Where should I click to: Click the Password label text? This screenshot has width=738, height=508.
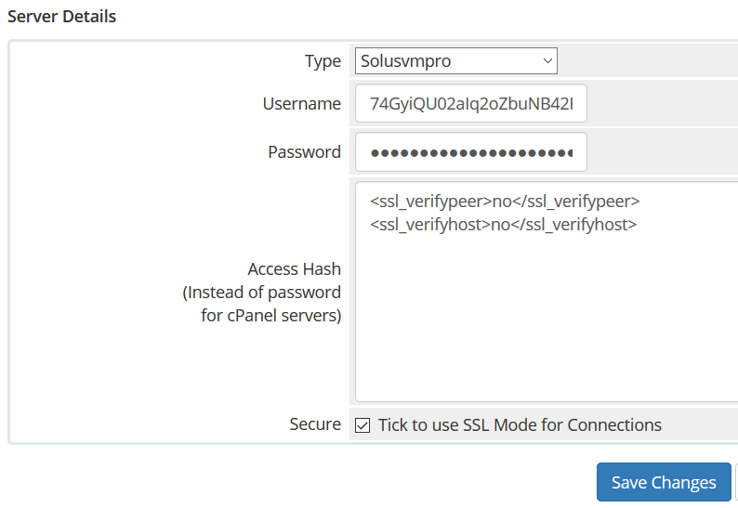[305, 152]
